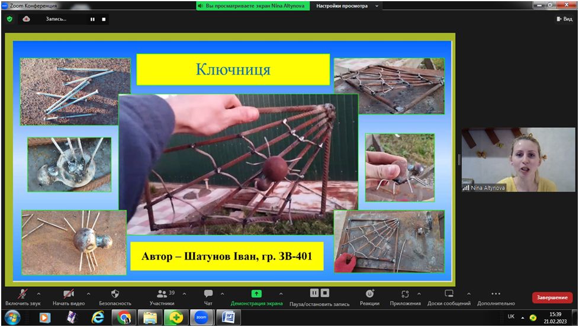
Task: Open the media player taskbar icon
Action: tap(44, 318)
